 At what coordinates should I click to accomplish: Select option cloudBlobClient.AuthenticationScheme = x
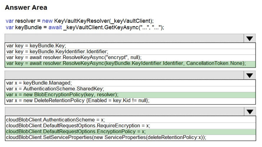click(x=130, y=120)
